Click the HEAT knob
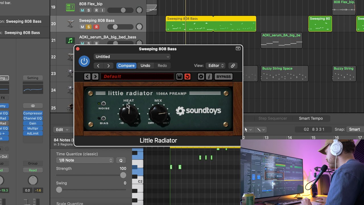The height and width of the screenshot is (205, 364). point(129,114)
